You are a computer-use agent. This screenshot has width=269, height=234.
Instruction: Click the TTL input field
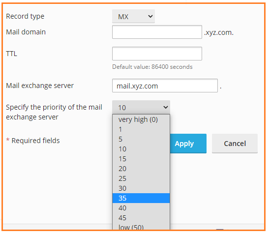pos(157,54)
